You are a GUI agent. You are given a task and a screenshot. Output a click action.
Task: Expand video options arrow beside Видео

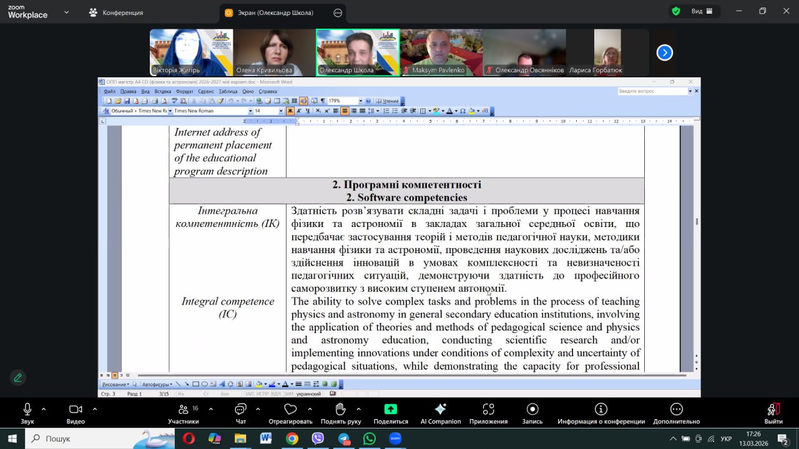tap(95, 409)
